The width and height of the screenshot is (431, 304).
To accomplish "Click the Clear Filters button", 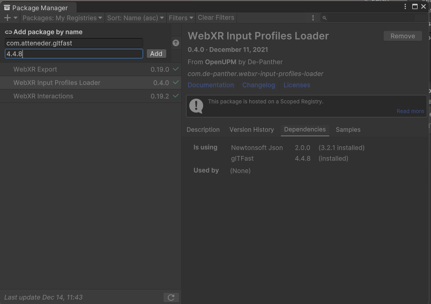I will (x=216, y=18).
